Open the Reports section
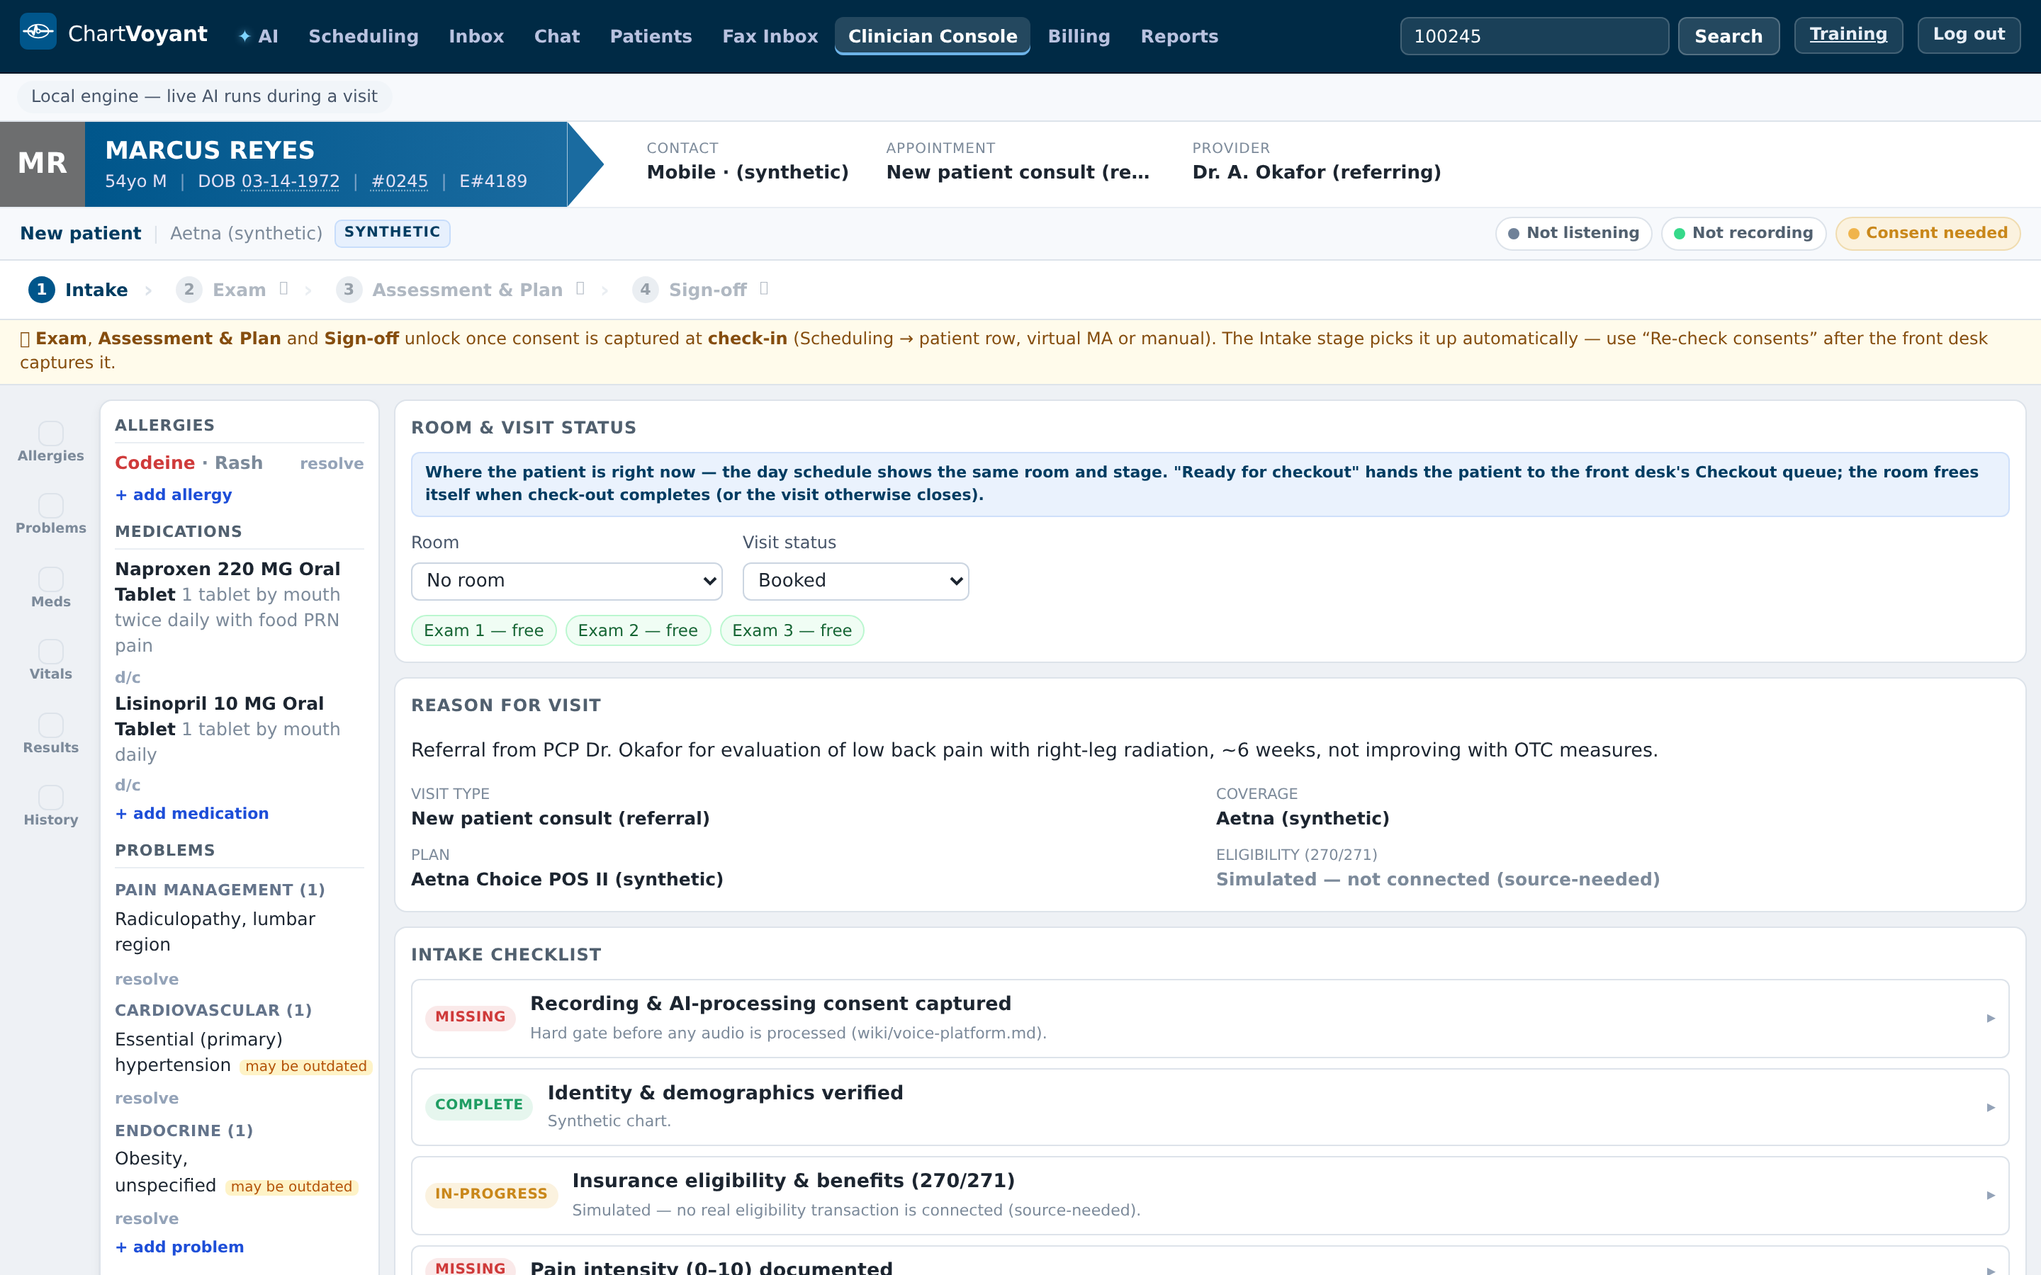Screen dimensions: 2041x1275 (x=1179, y=36)
